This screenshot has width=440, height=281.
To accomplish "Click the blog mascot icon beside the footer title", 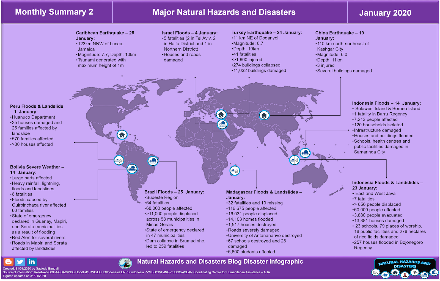I will (x=125, y=263).
